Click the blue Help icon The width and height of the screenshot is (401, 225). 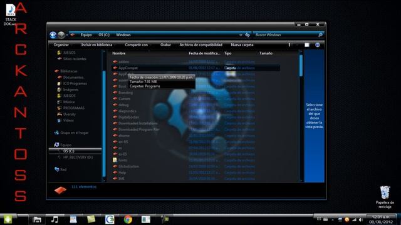(318, 45)
